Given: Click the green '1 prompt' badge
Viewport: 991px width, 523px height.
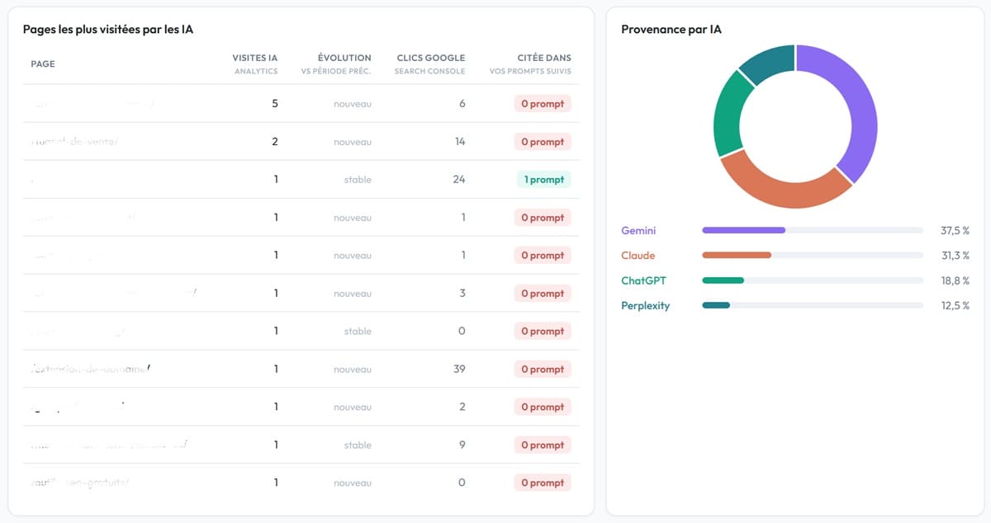Looking at the screenshot, I should tap(542, 180).
